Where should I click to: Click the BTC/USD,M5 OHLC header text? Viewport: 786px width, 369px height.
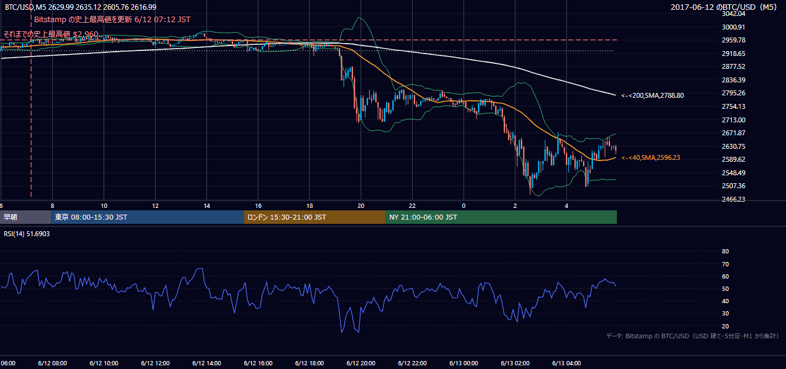tap(80, 7)
